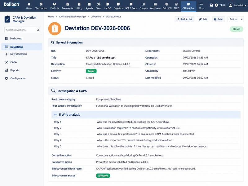
Task: Edit this deviation
Action: point(203,19)
